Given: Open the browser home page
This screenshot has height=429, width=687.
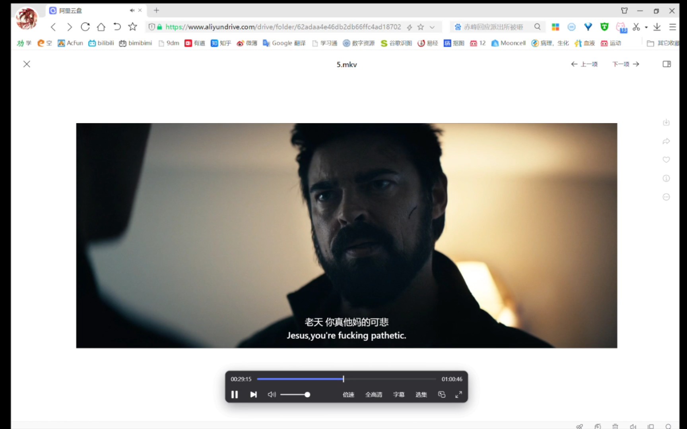Looking at the screenshot, I should 101,27.
